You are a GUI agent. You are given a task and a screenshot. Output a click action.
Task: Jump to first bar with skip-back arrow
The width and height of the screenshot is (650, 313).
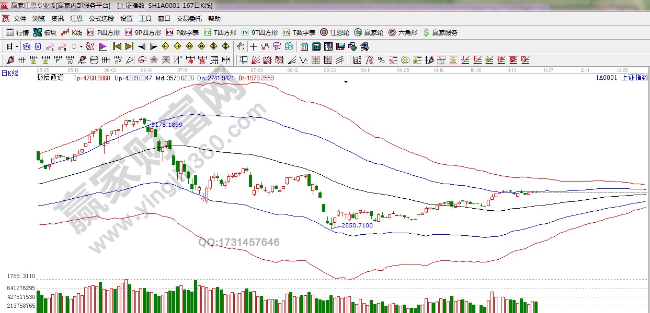click(118, 46)
